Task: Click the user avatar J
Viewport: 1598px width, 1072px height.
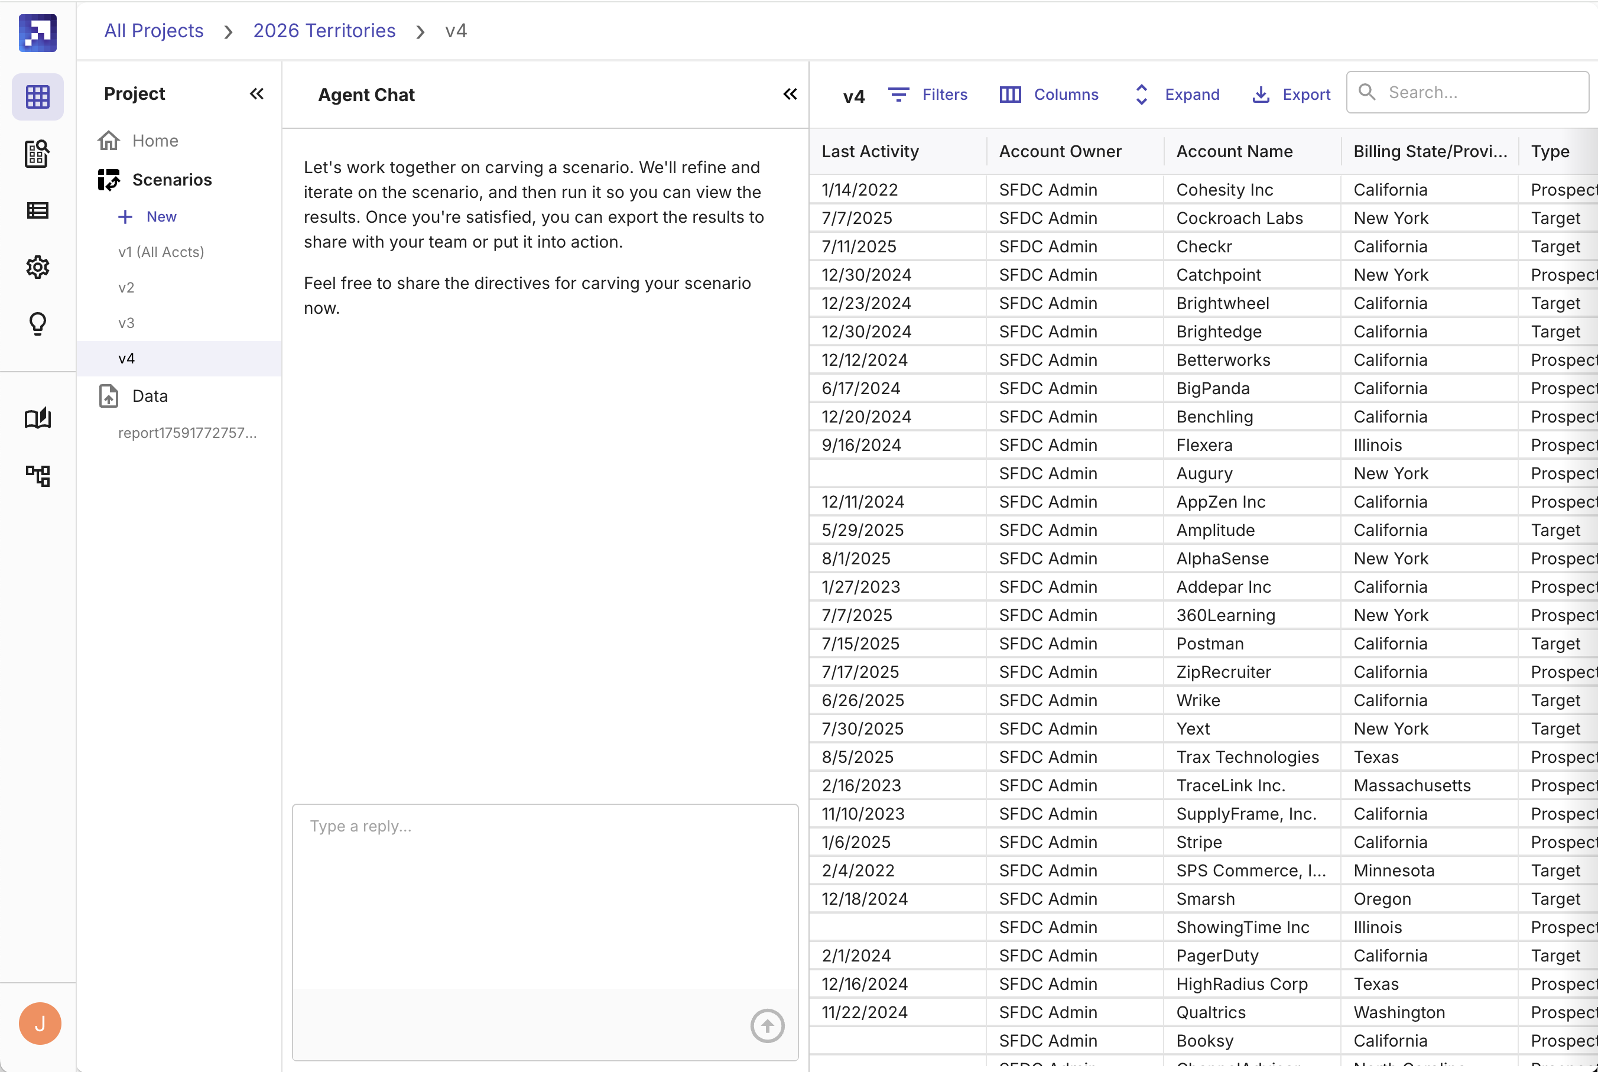Action: (x=40, y=1024)
